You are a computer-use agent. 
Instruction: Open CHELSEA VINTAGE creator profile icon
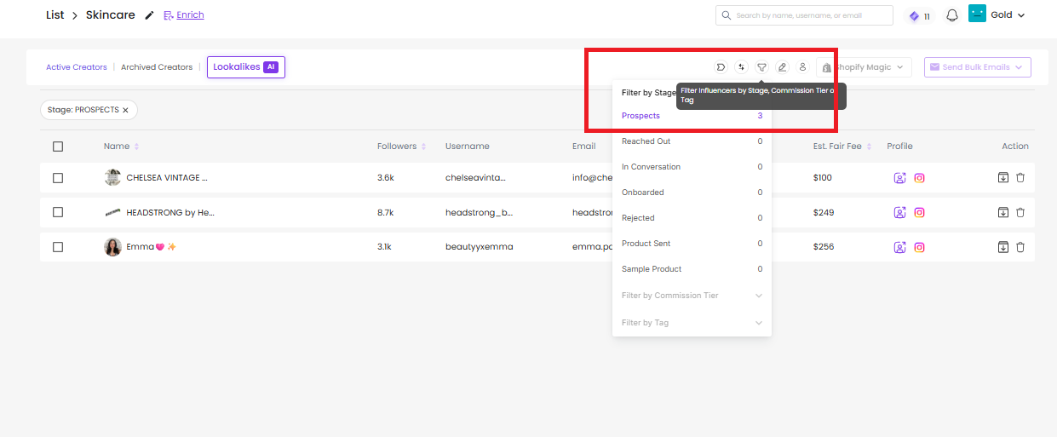pos(899,178)
